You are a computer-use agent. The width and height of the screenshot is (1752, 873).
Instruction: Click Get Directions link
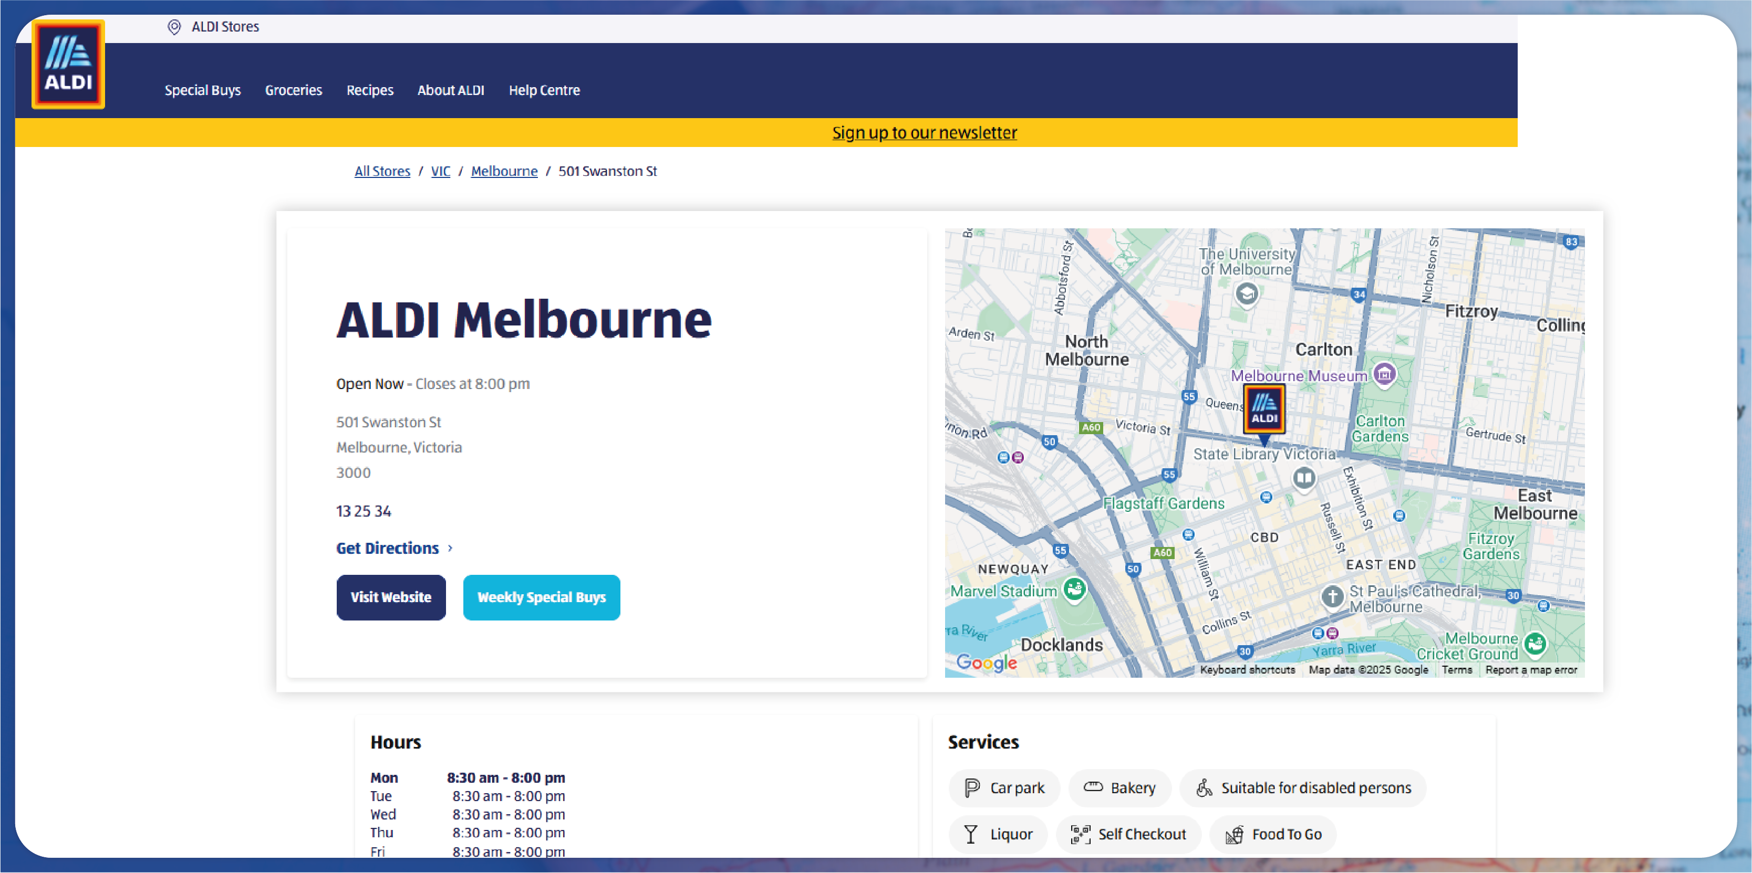coord(388,548)
